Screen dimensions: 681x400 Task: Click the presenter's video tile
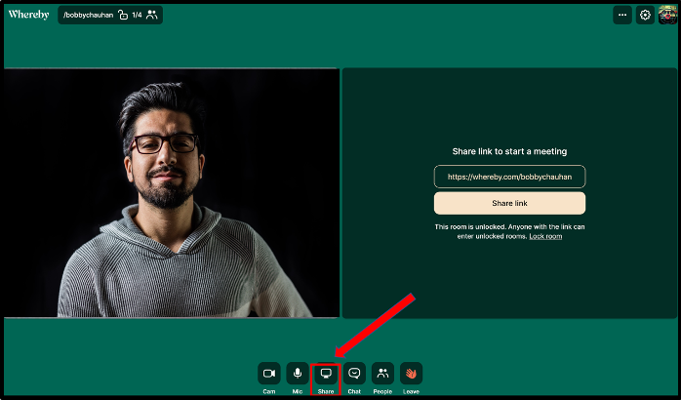(x=172, y=193)
